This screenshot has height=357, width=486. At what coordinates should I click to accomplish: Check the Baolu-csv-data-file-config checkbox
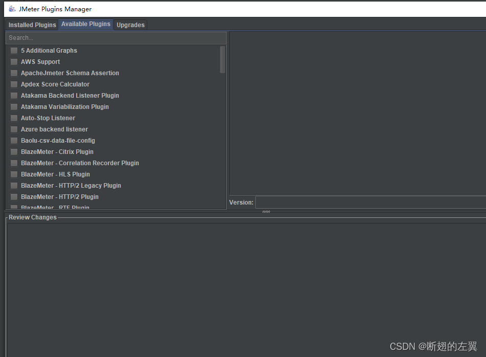point(14,141)
